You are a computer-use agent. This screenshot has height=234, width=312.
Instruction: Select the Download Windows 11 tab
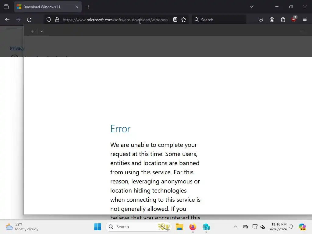pyautogui.click(x=48, y=7)
